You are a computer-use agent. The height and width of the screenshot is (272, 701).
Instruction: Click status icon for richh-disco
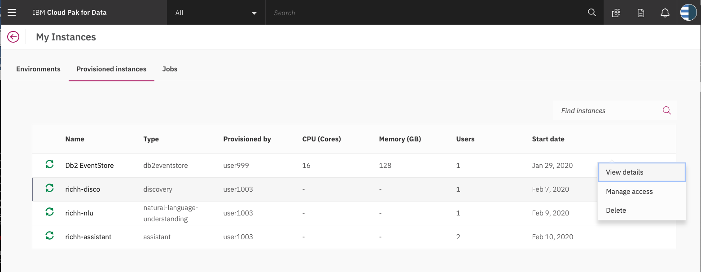[50, 189]
